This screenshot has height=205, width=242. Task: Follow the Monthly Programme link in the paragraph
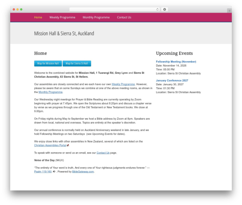[x=50, y=92]
